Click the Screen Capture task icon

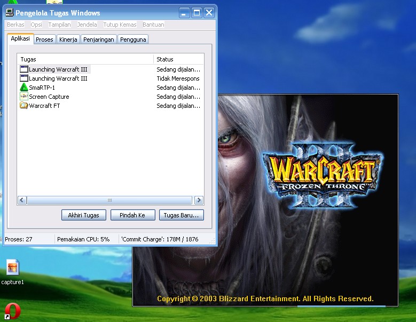pyautogui.click(x=24, y=96)
